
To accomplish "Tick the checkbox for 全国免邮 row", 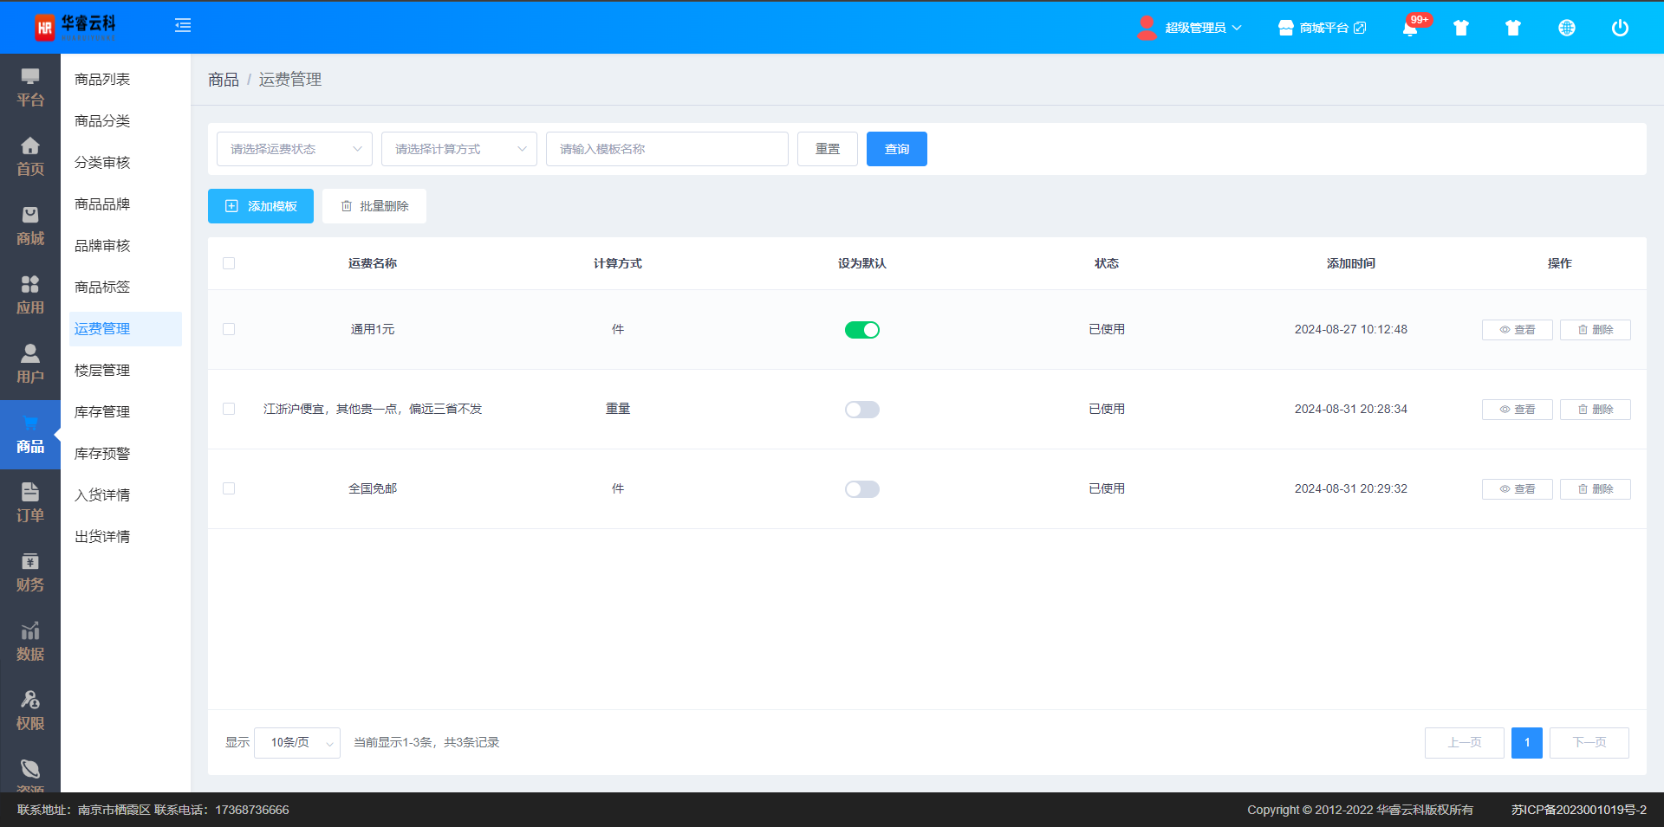I will point(229,488).
